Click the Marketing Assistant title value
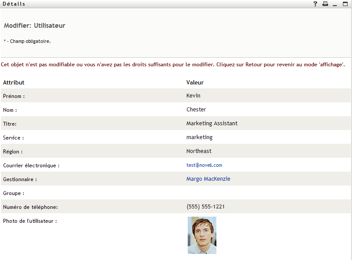The height and width of the screenshot is (260, 352). [212, 123]
